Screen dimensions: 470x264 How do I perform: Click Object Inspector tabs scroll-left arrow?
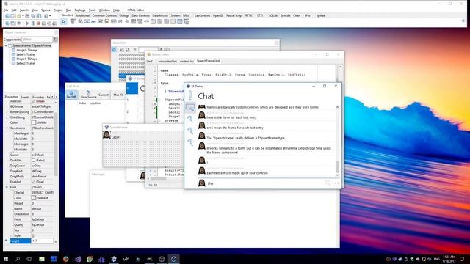(x=52, y=97)
